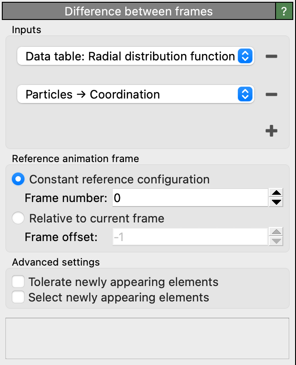The width and height of the screenshot is (296, 365).
Task: Click the empty status box at bottom
Action: click(x=147, y=338)
